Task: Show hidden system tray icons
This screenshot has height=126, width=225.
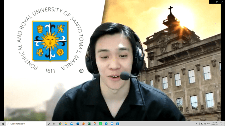Action: pyautogui.click(x=197, y=124)
